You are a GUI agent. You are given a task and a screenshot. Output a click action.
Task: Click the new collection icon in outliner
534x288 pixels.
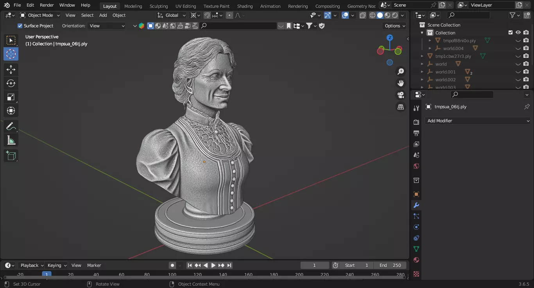(x=526, y=15)
